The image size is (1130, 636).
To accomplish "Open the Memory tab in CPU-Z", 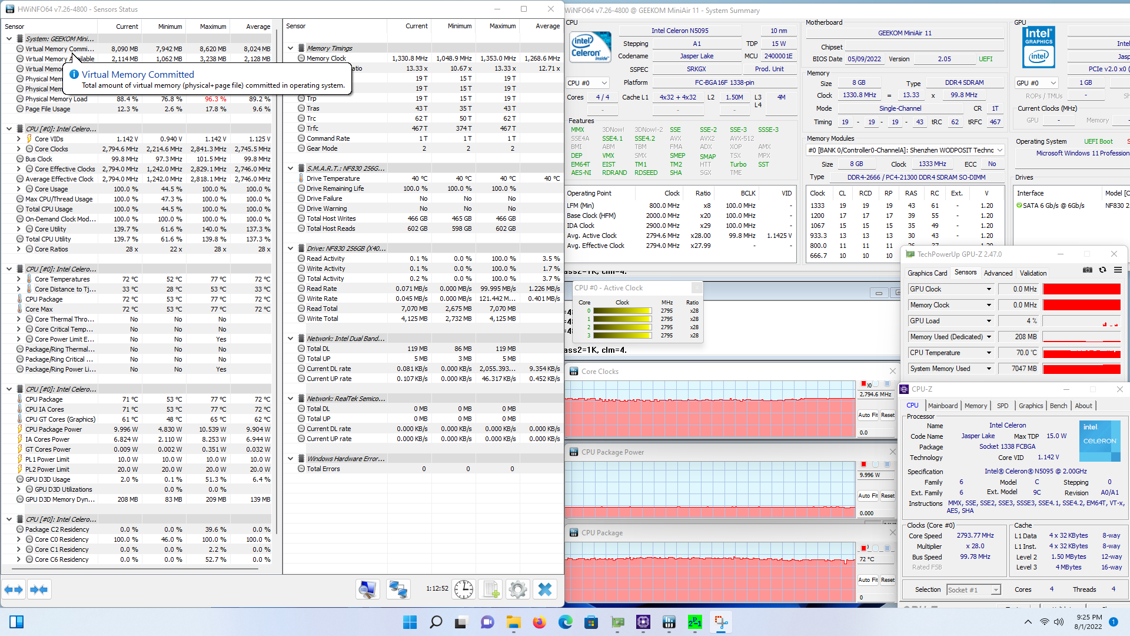I will point(975,406).
